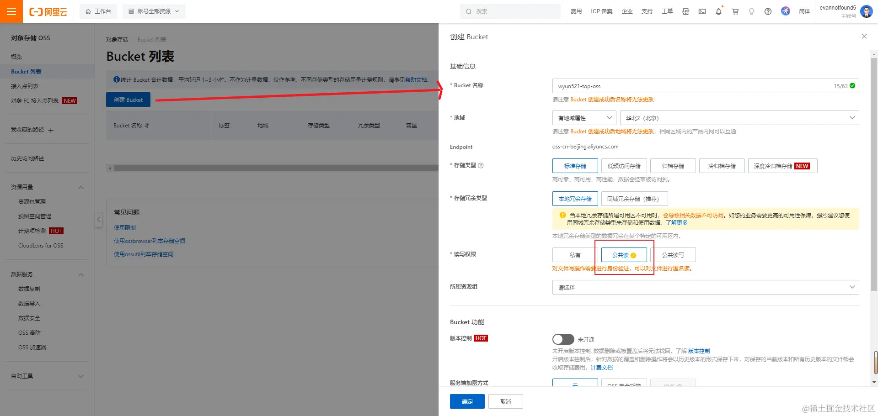Open 工单 top menu
This screenshot has width=878, height=416.
point(667,11)
